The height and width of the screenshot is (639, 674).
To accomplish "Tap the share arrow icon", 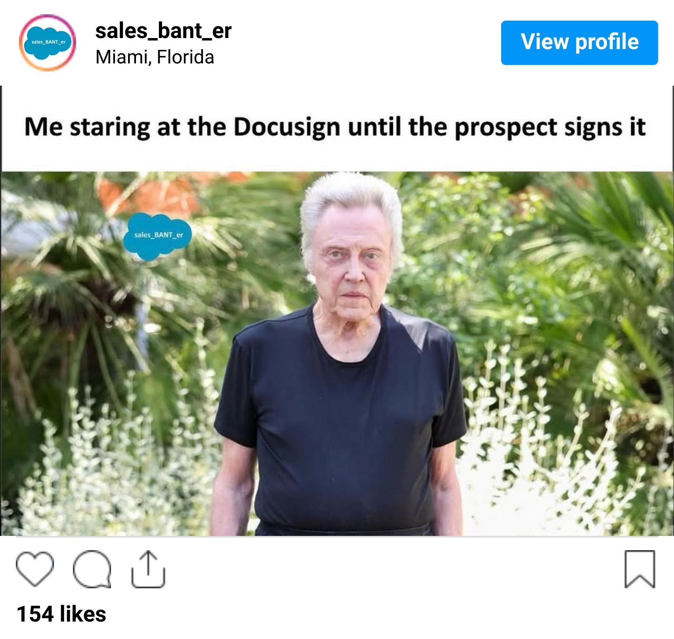I will point(148,569).
